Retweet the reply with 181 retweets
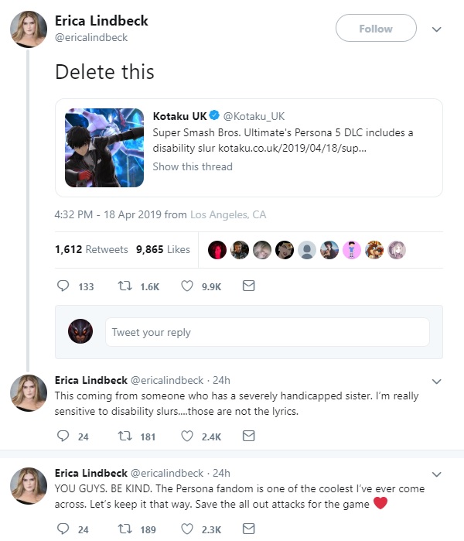Screen dimensions: 464x541 [x=125, y=436]
